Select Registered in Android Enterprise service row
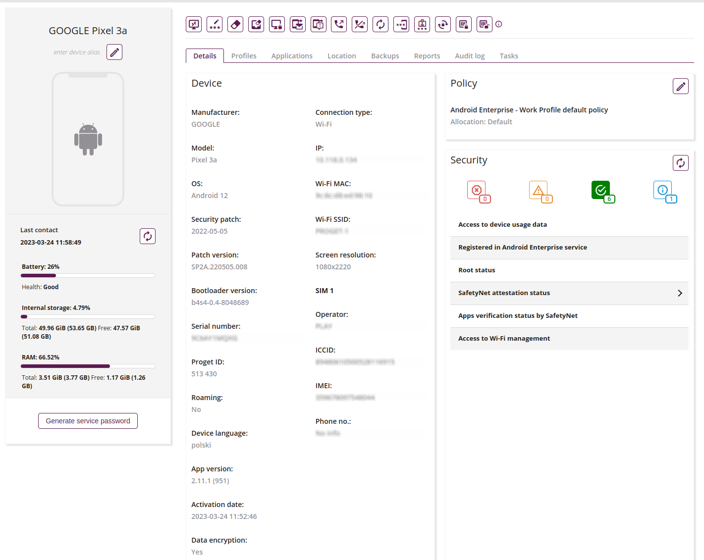704x560 pixels. pos(569,248)
